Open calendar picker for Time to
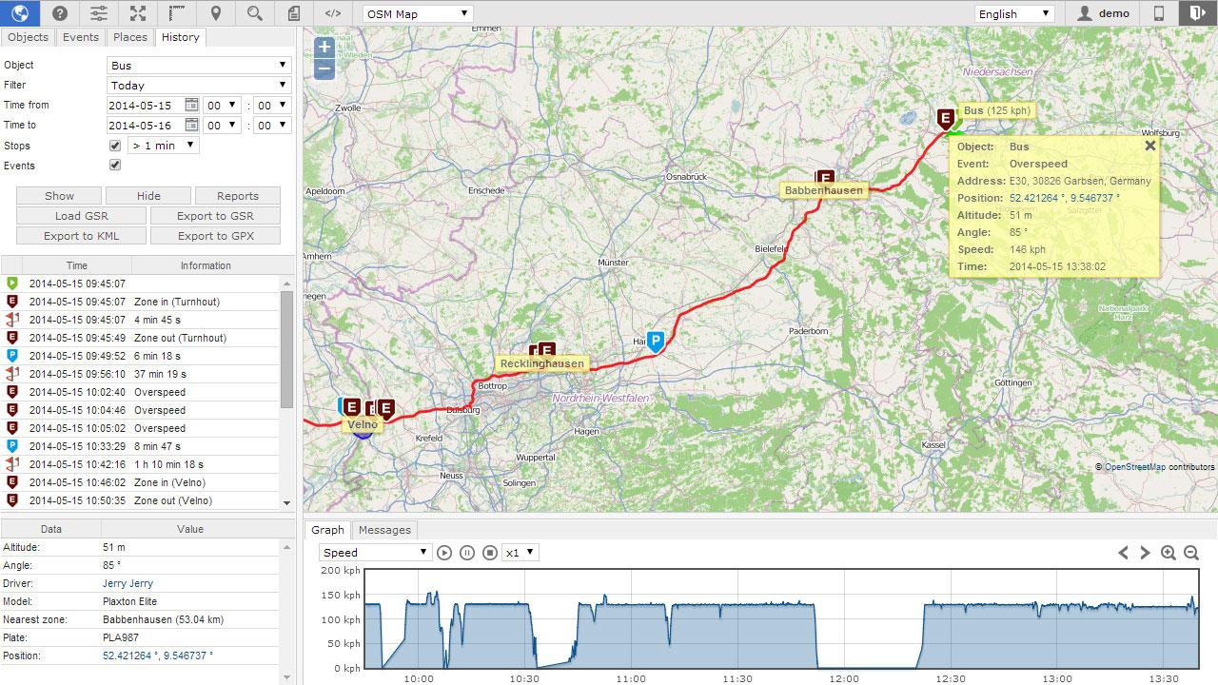The width and height of the screenshot is (1218, 685). [x=191, y=125]
